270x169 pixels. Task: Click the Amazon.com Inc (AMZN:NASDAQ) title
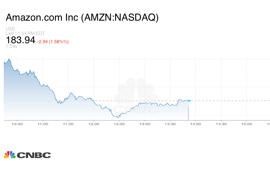tap(82, 18)
